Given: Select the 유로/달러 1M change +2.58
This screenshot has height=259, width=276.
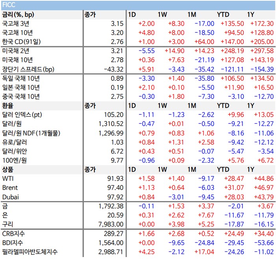Looking at the screenshot, I should 206,142.
